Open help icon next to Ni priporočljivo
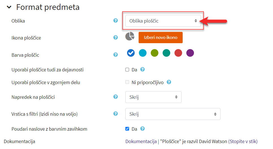The image size is (273, 149). (x=169, y=82)
